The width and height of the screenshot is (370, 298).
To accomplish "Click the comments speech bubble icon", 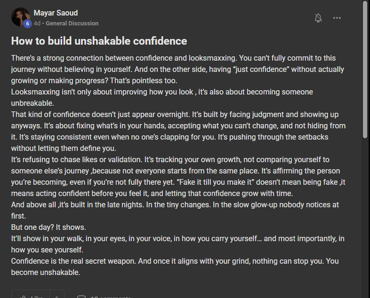I will point(82,297).
